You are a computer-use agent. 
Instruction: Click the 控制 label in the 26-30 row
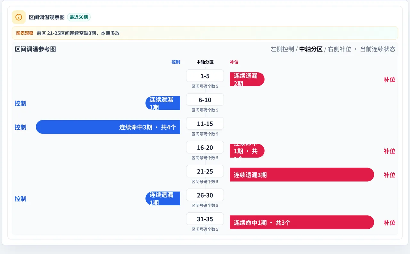pos(20,199)
